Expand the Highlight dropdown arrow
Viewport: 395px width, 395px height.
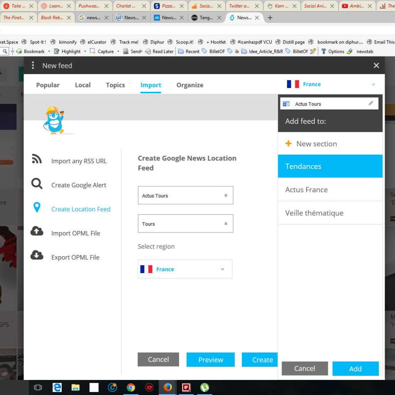click(x=85, y=51)
